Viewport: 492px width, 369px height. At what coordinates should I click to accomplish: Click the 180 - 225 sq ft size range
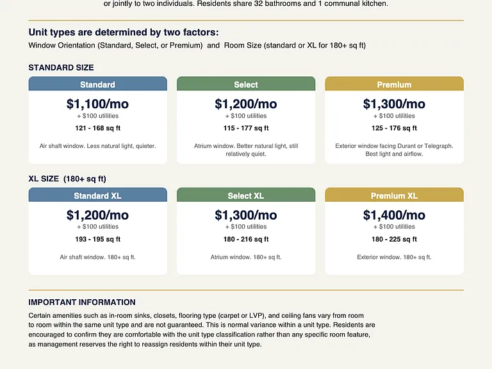click(x=394, y=239)
